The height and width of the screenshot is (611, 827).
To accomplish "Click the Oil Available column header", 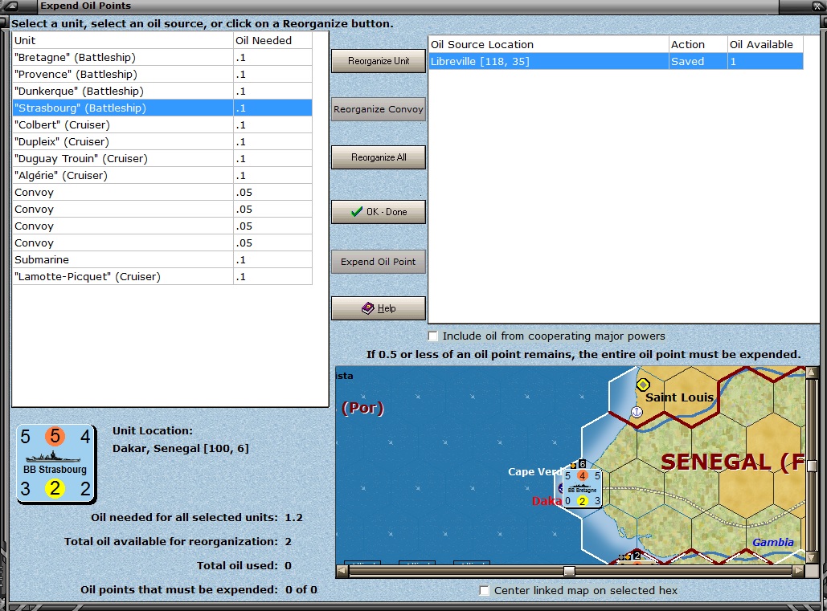I will pyautogui.click(x=765, y=45).
